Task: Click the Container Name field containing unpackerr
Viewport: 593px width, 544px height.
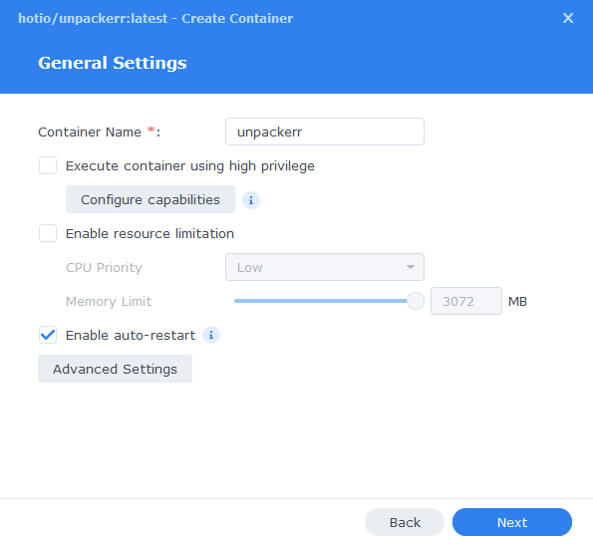Action: (x=325, y=132)
